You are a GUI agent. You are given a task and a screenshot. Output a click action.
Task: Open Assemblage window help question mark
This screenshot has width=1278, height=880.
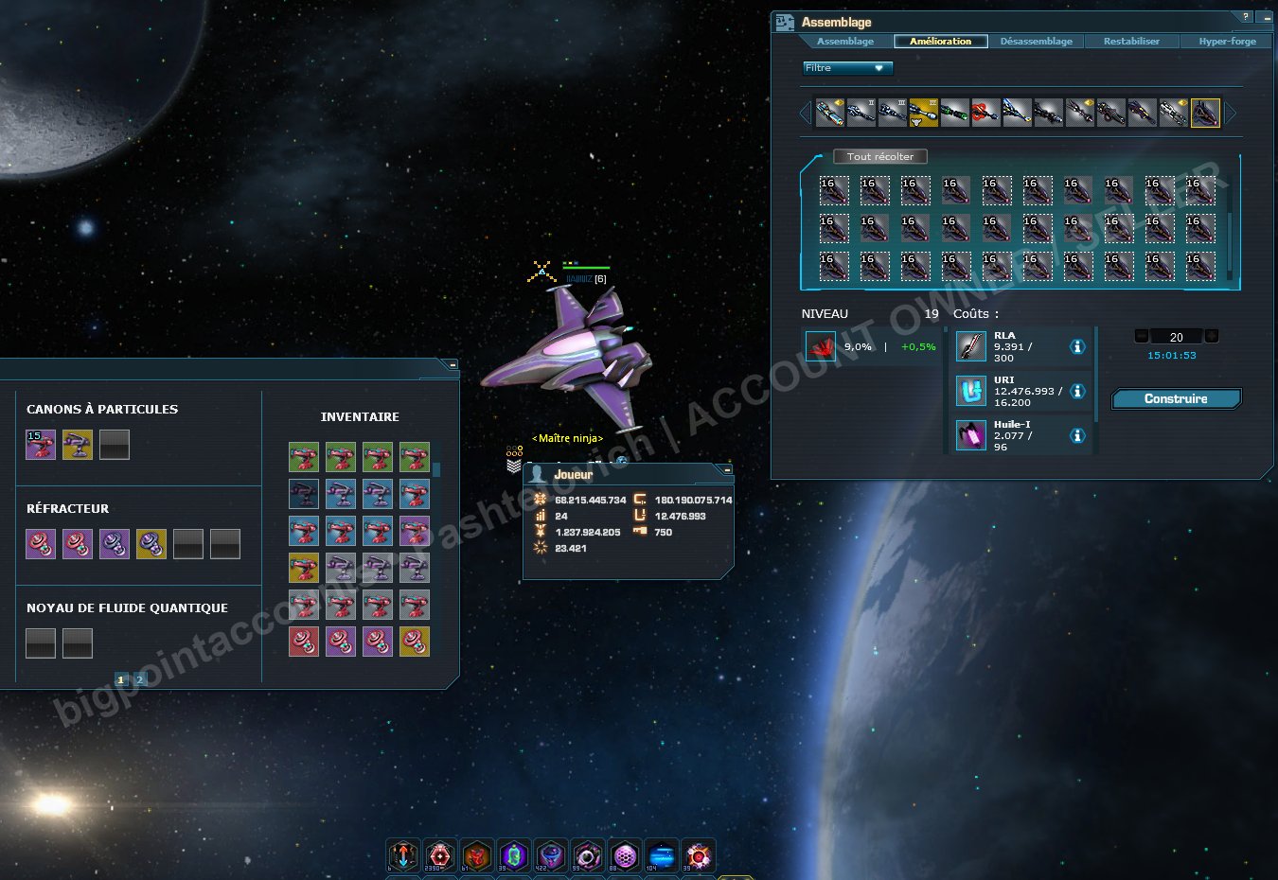(x=1245, y=17)
